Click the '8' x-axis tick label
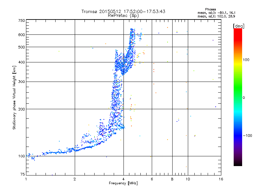This screenshot has width=260, height=195. [x=172, y=179]
